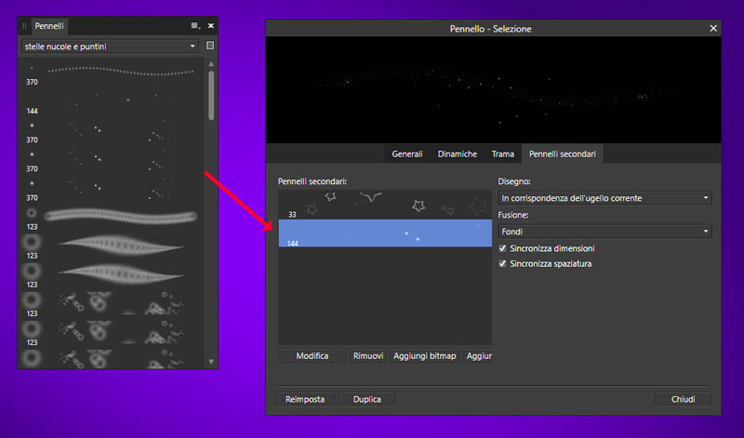Click the partially visible Aggiur button
The width and height of the screenshot is (744, 438).
(478, 356)
